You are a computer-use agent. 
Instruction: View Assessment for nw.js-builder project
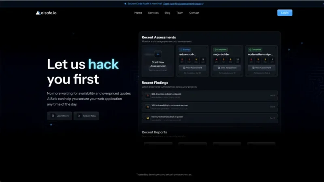pos(227,68)
